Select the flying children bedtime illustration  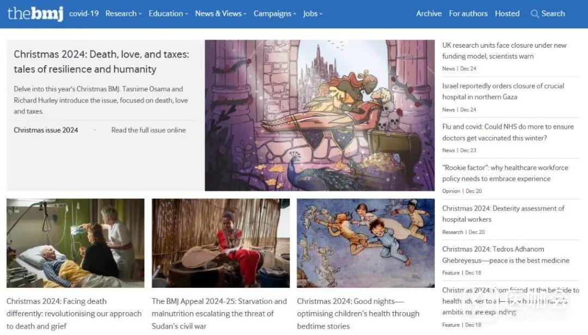365,243
